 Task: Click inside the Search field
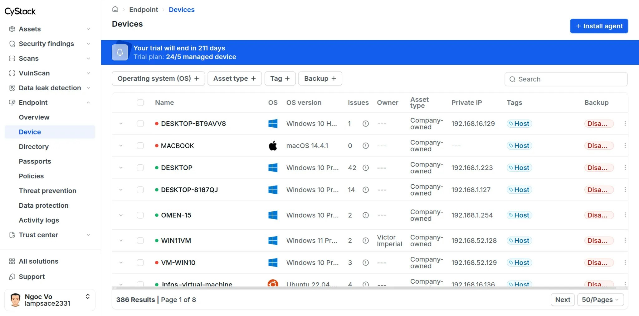[565, 79]
